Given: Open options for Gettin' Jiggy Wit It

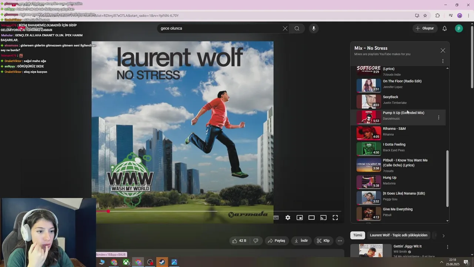Looking at the screenshot, I should (x=447, y=247).
